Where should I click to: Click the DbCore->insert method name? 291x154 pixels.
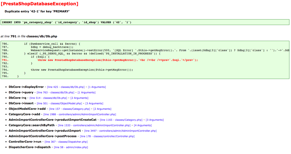[x=21, y=103]
